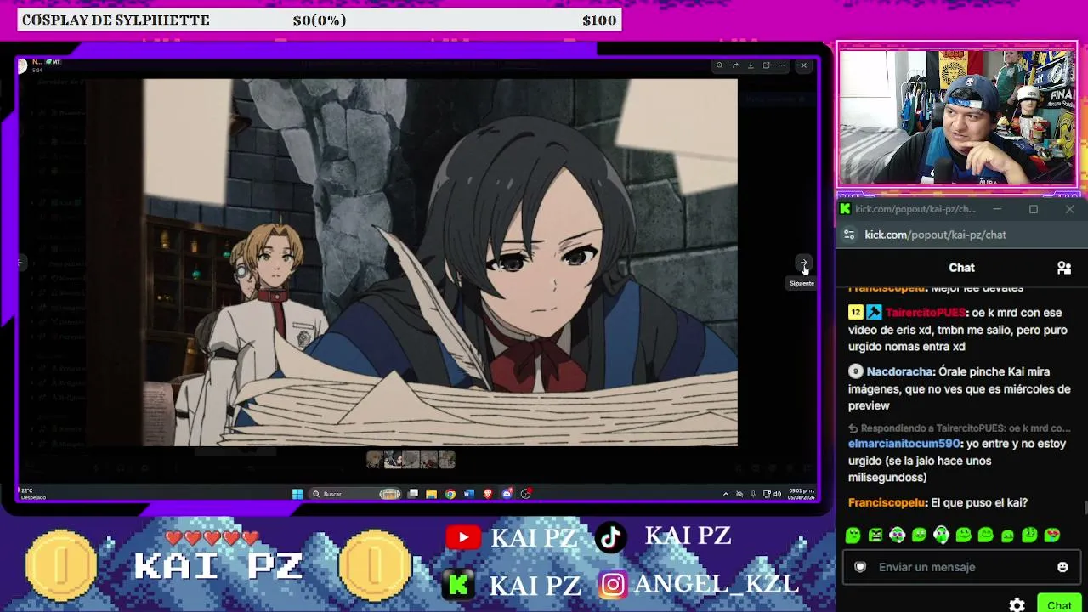Open the viewer's more options ellipsis

click(782, 65)
